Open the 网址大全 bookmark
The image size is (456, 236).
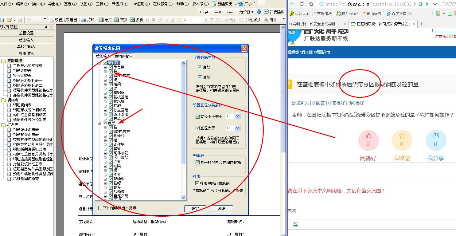[x=299, y=14]
